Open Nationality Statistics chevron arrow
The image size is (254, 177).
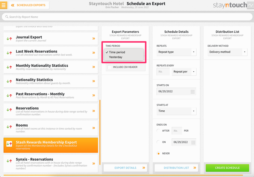(x=94, y=81)
